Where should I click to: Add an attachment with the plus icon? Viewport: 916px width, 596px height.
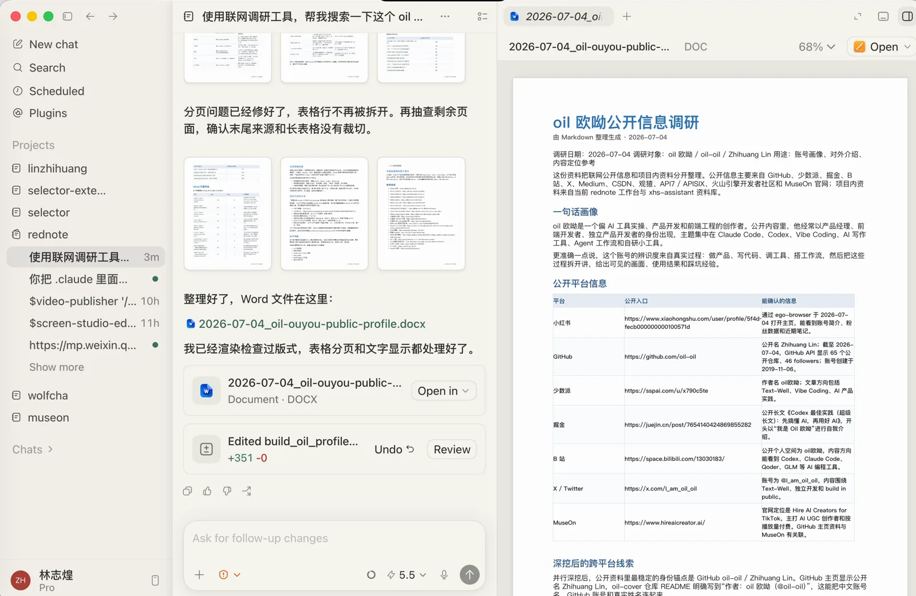[x=199, y=575]
